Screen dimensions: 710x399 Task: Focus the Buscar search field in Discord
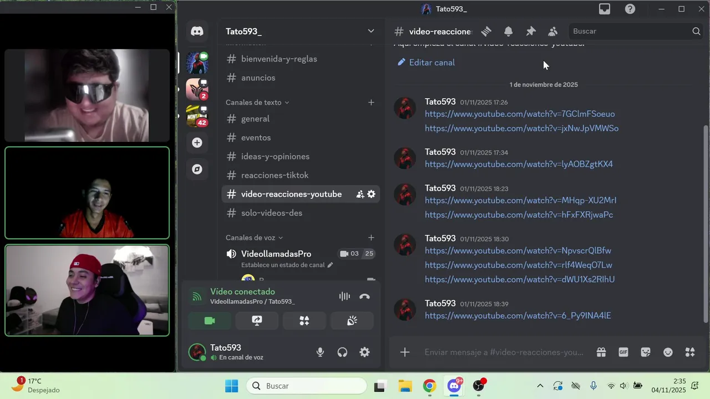635,32
